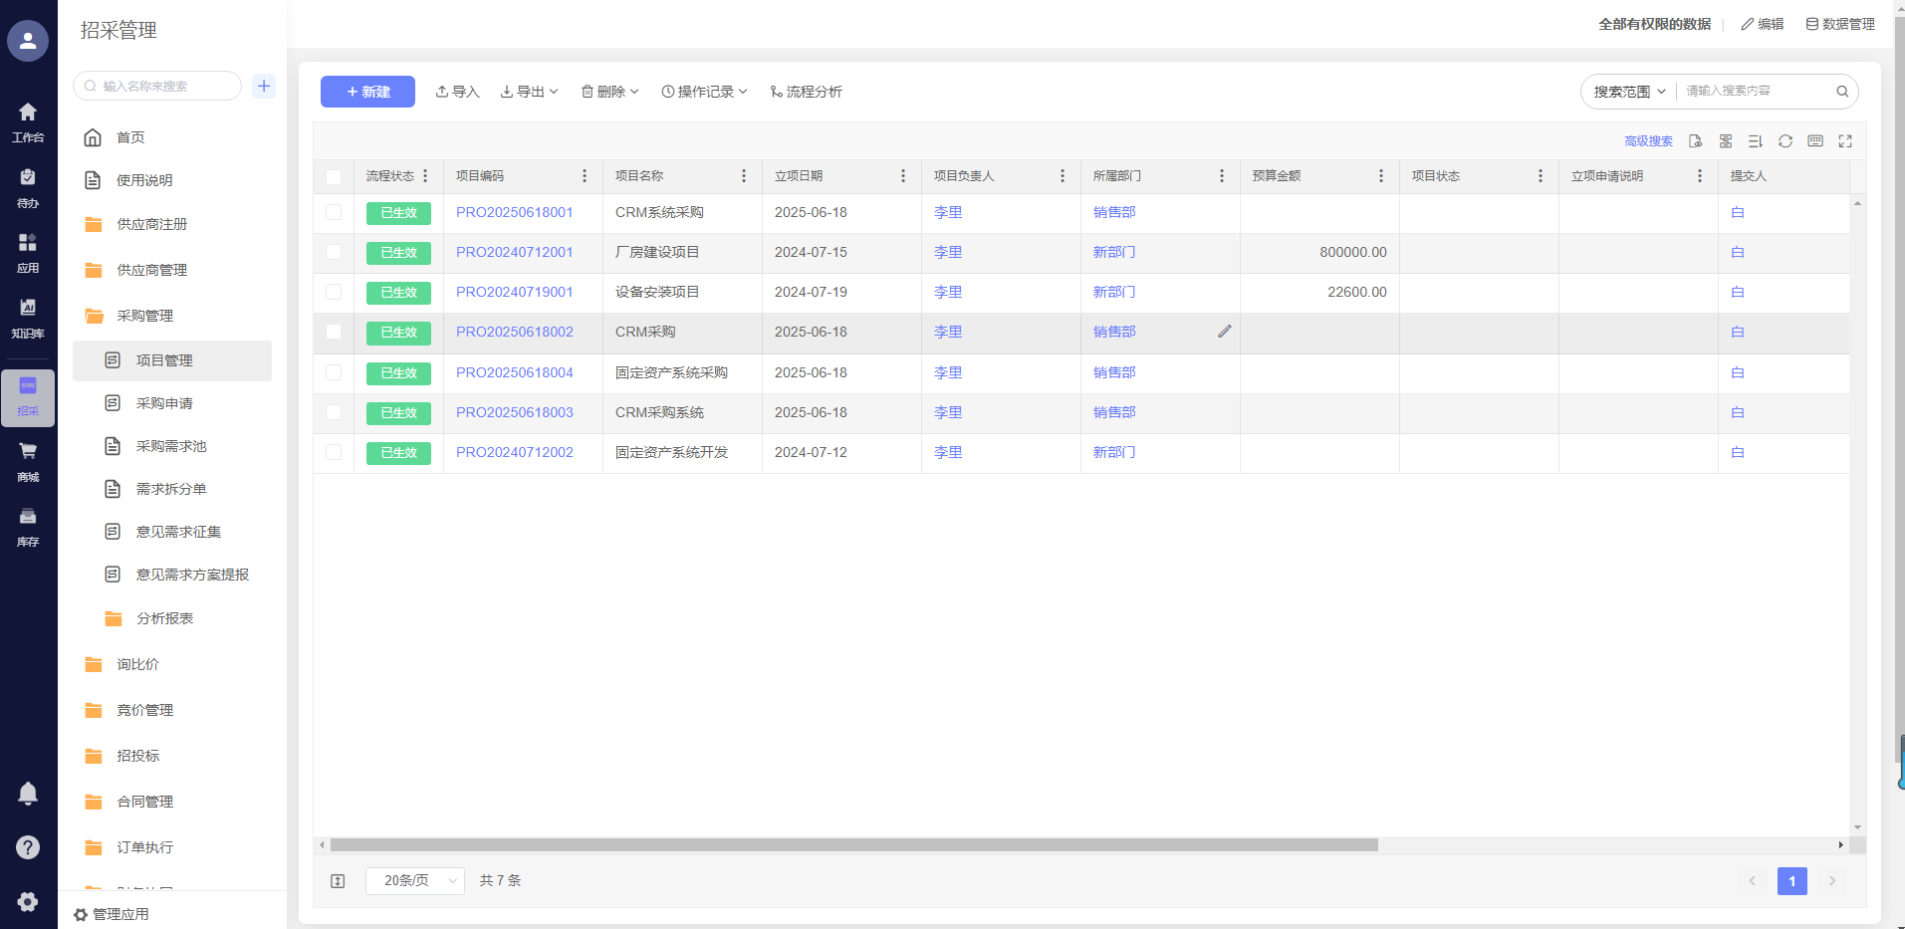Click the plus icon beside the name search
1905x929 pixels.
point(264,86)
